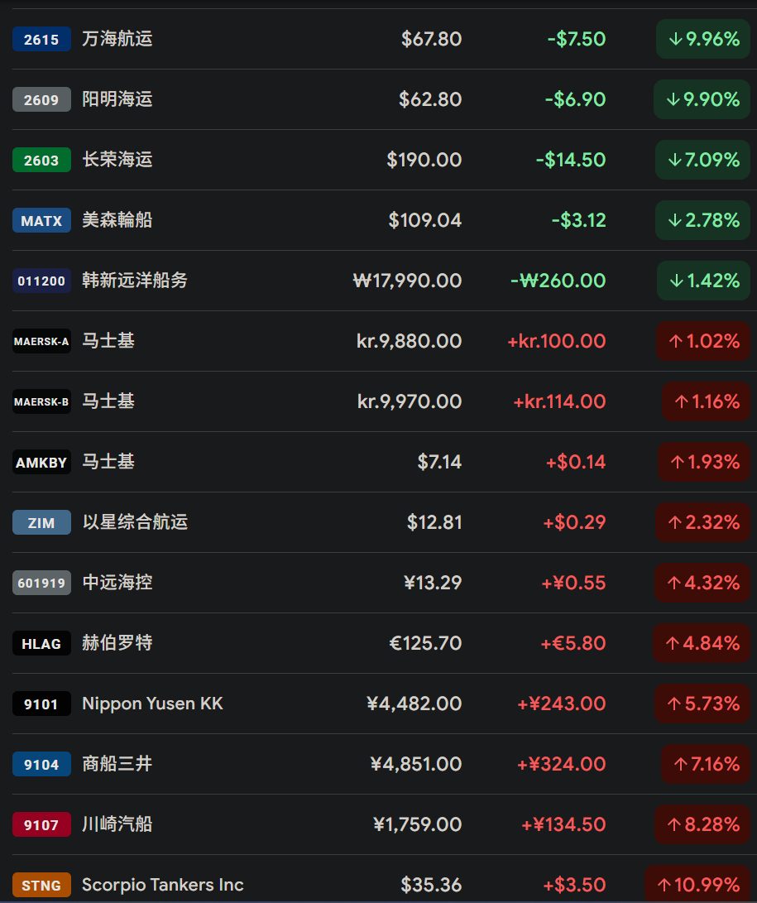Click the 9101 ticker badge
This screenshot has width=757, height=903.
(41, 704)
